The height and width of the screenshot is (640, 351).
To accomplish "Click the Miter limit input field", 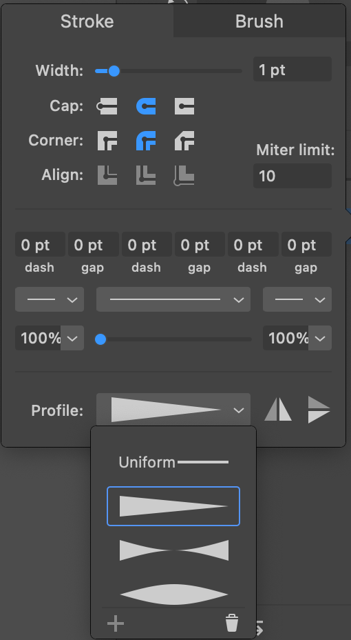I will pyautogui.click(x=292, y=176).
